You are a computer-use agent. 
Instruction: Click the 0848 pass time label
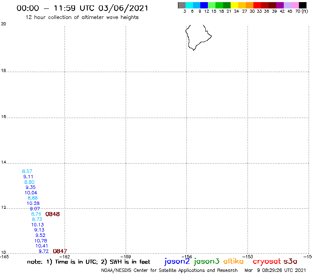[x=53, y=214]
